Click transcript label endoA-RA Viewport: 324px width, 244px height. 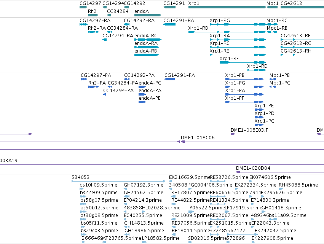[146, 43]
